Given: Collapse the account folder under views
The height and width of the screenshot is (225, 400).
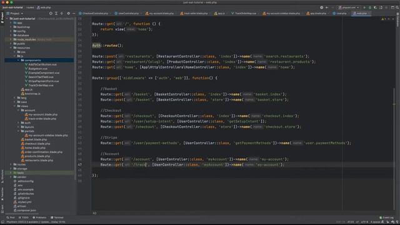Looking at the screenshot, I should coord(18,110).
